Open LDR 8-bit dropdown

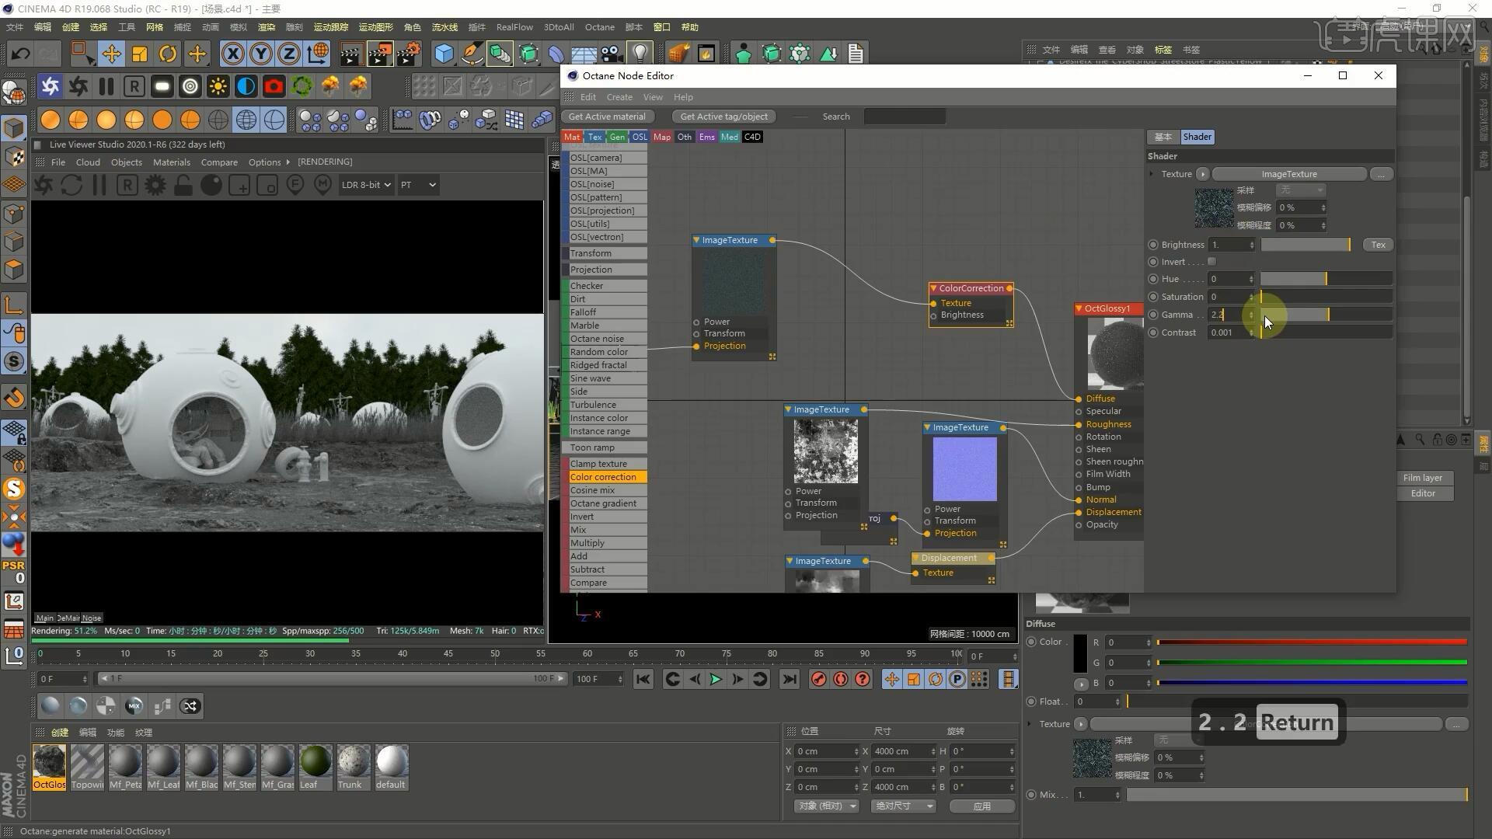click(365, 185)
